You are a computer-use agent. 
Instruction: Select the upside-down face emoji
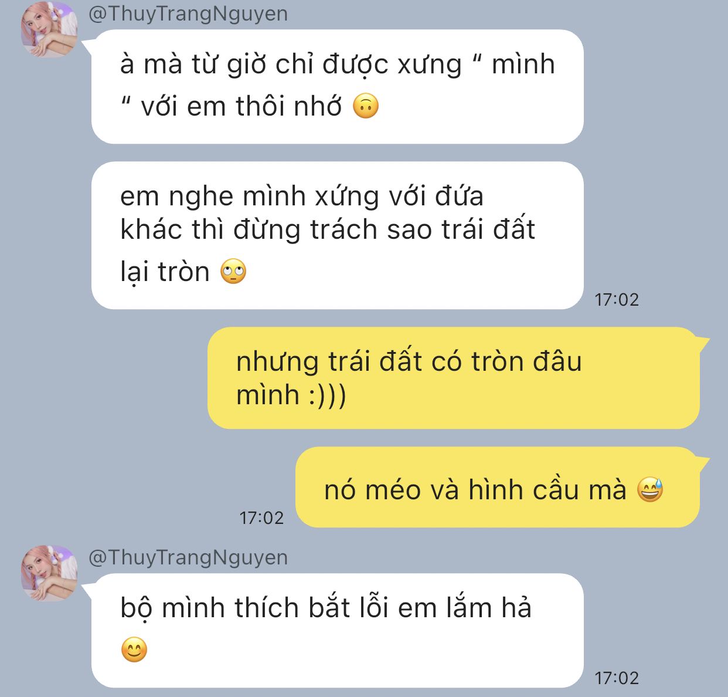click(366, 107)
